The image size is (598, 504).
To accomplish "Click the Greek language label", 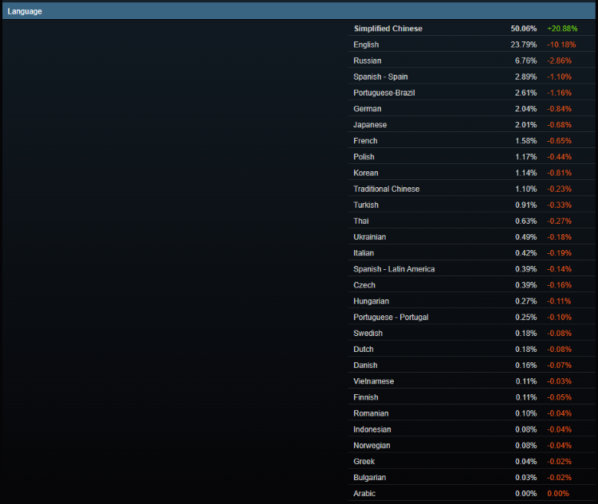I will click(x=364, y=461).
